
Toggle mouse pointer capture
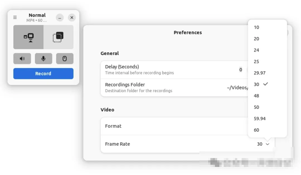pyautogui.click(x=65, y=59)
